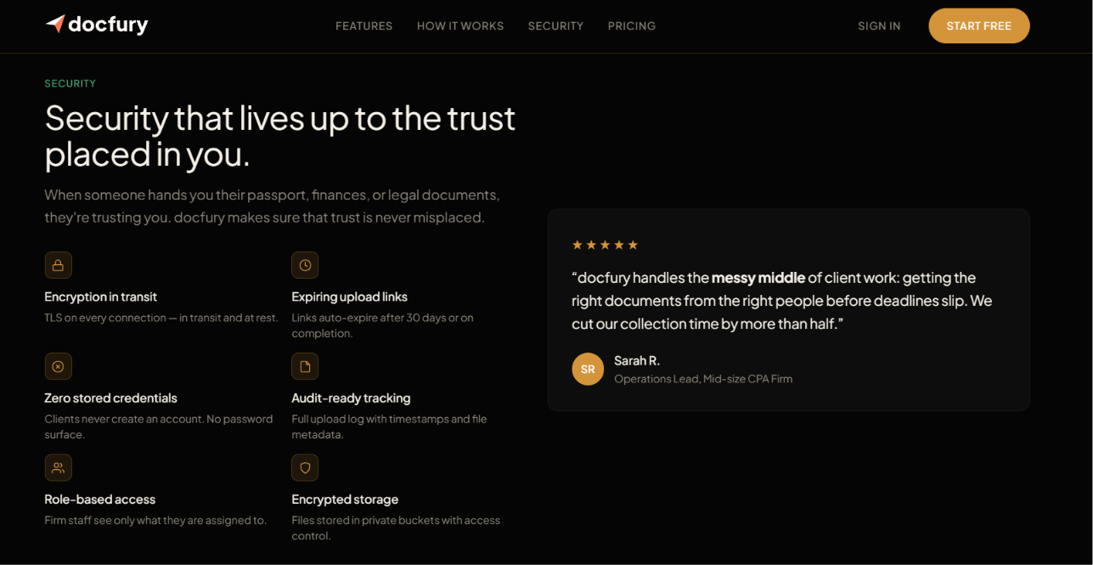Click the users icon above Role-based access
The image size is (1093, 565).
[59, 467]
